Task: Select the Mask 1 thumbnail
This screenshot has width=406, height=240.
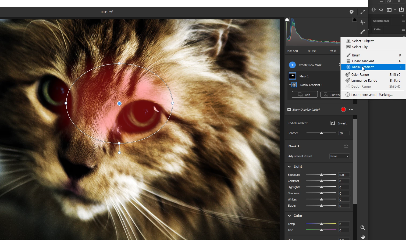Action: 292,76
